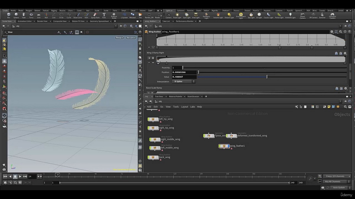Select the Draw Curve shelf tool
Image resolution: width=355 pixels, height=199 pixels.
coord(78,15)
